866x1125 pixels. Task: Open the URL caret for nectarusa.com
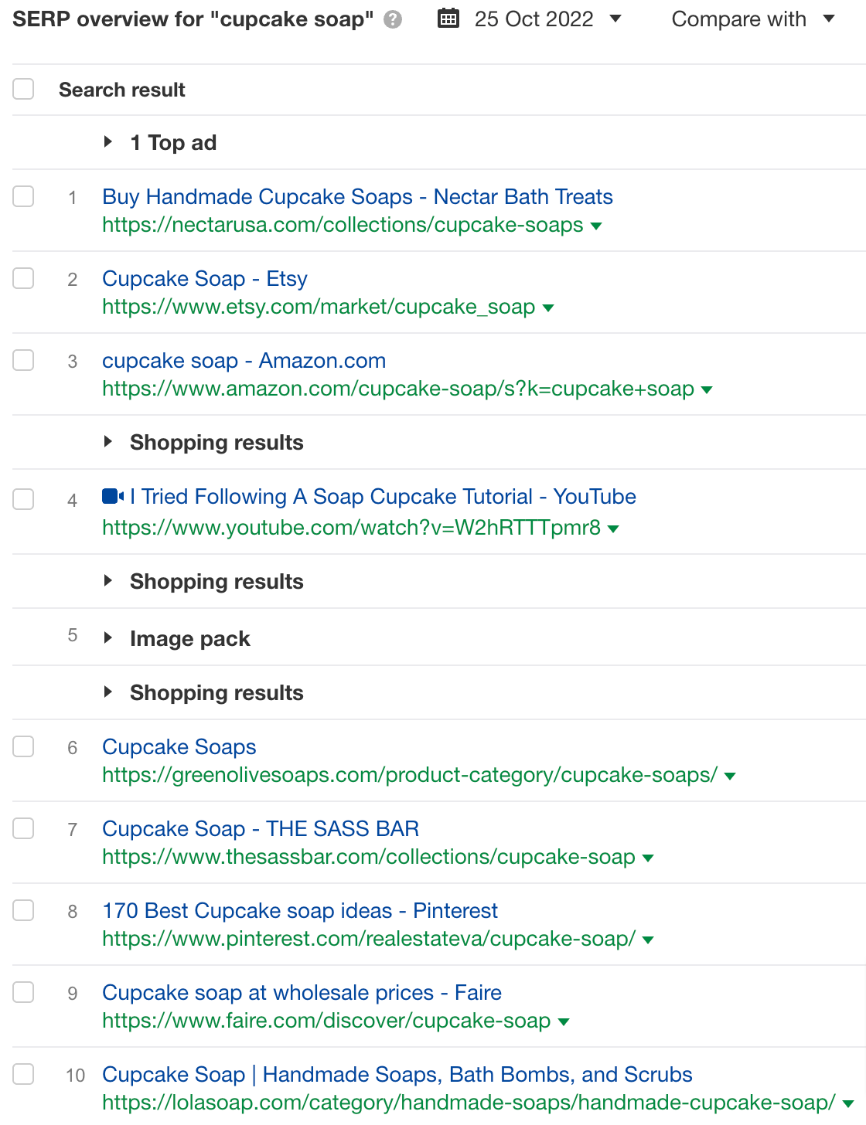[596, 226]
